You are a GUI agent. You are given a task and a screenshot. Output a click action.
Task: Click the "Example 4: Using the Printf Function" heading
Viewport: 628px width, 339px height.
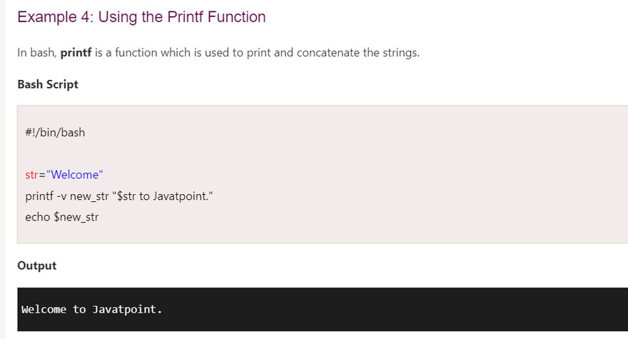click(x=141, y=17)
